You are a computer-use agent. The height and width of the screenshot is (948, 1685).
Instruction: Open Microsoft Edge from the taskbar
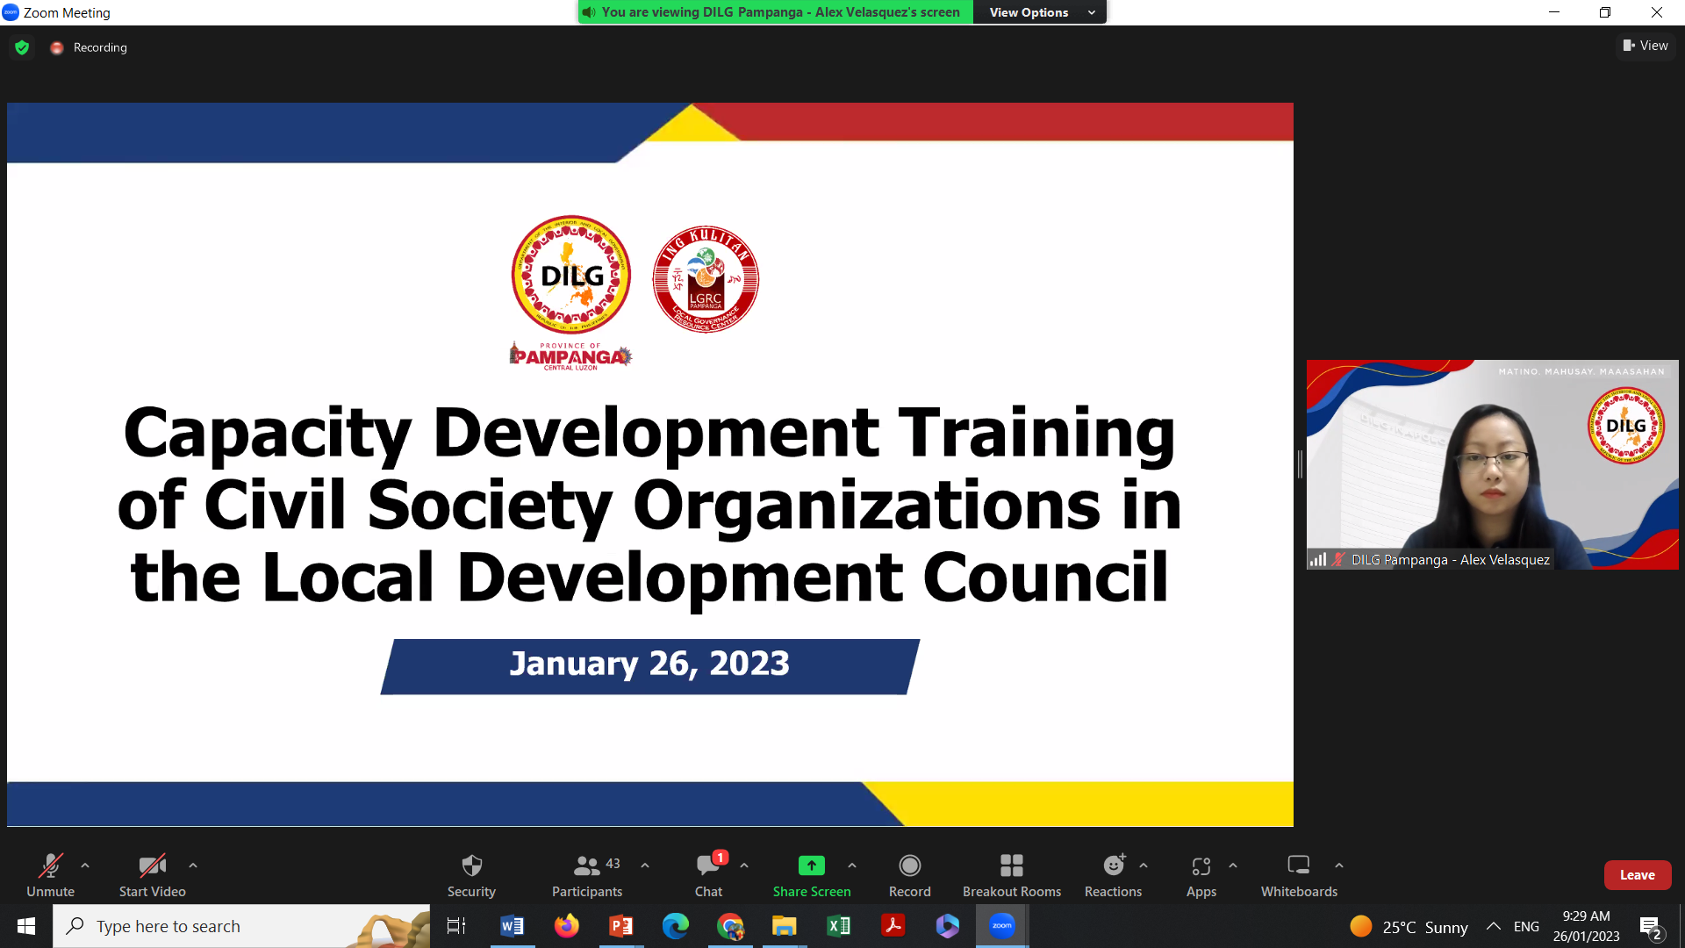pyautogui.click(x=675, y=926)
